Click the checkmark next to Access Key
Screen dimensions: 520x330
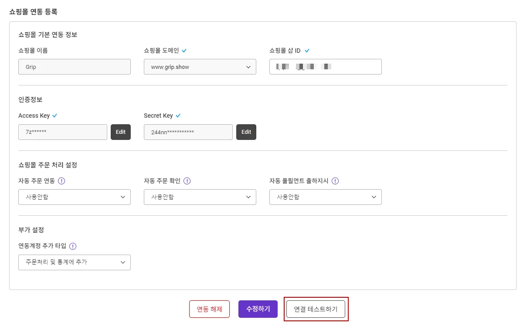coord(55,116)
